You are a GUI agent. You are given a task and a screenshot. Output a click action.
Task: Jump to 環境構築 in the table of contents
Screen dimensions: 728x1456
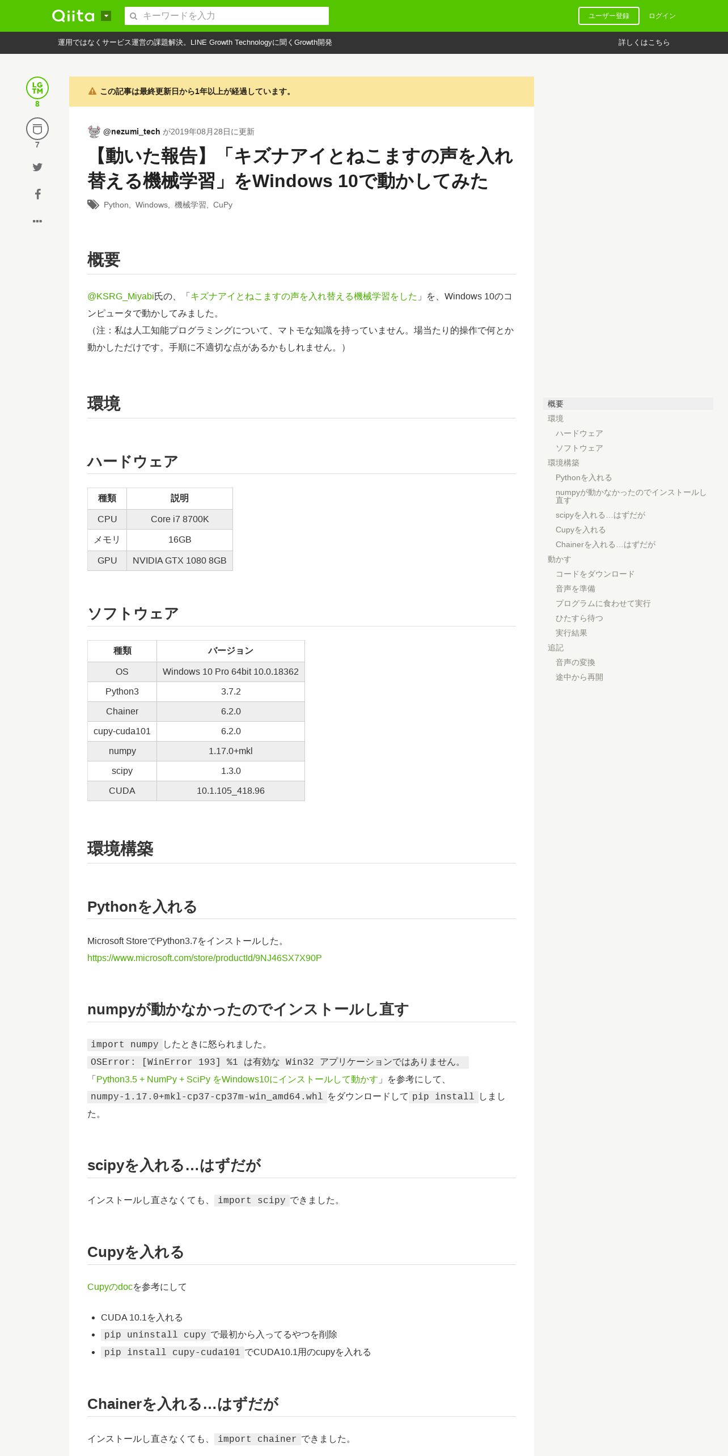point(564,463)
